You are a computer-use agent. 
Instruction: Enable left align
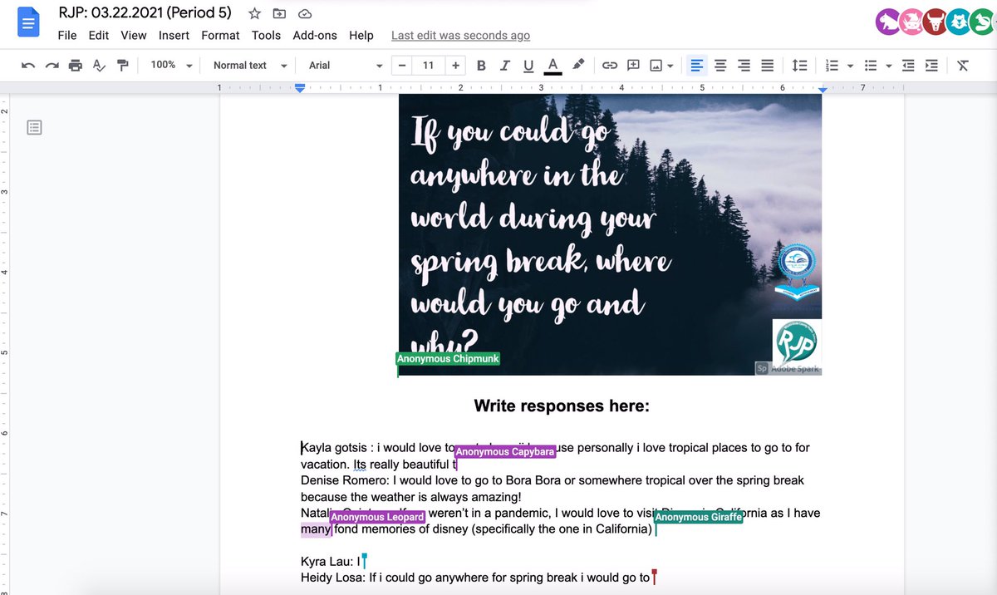696,65
